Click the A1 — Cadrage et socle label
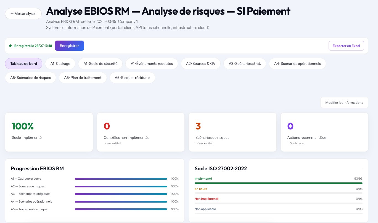 pos(26,179)
